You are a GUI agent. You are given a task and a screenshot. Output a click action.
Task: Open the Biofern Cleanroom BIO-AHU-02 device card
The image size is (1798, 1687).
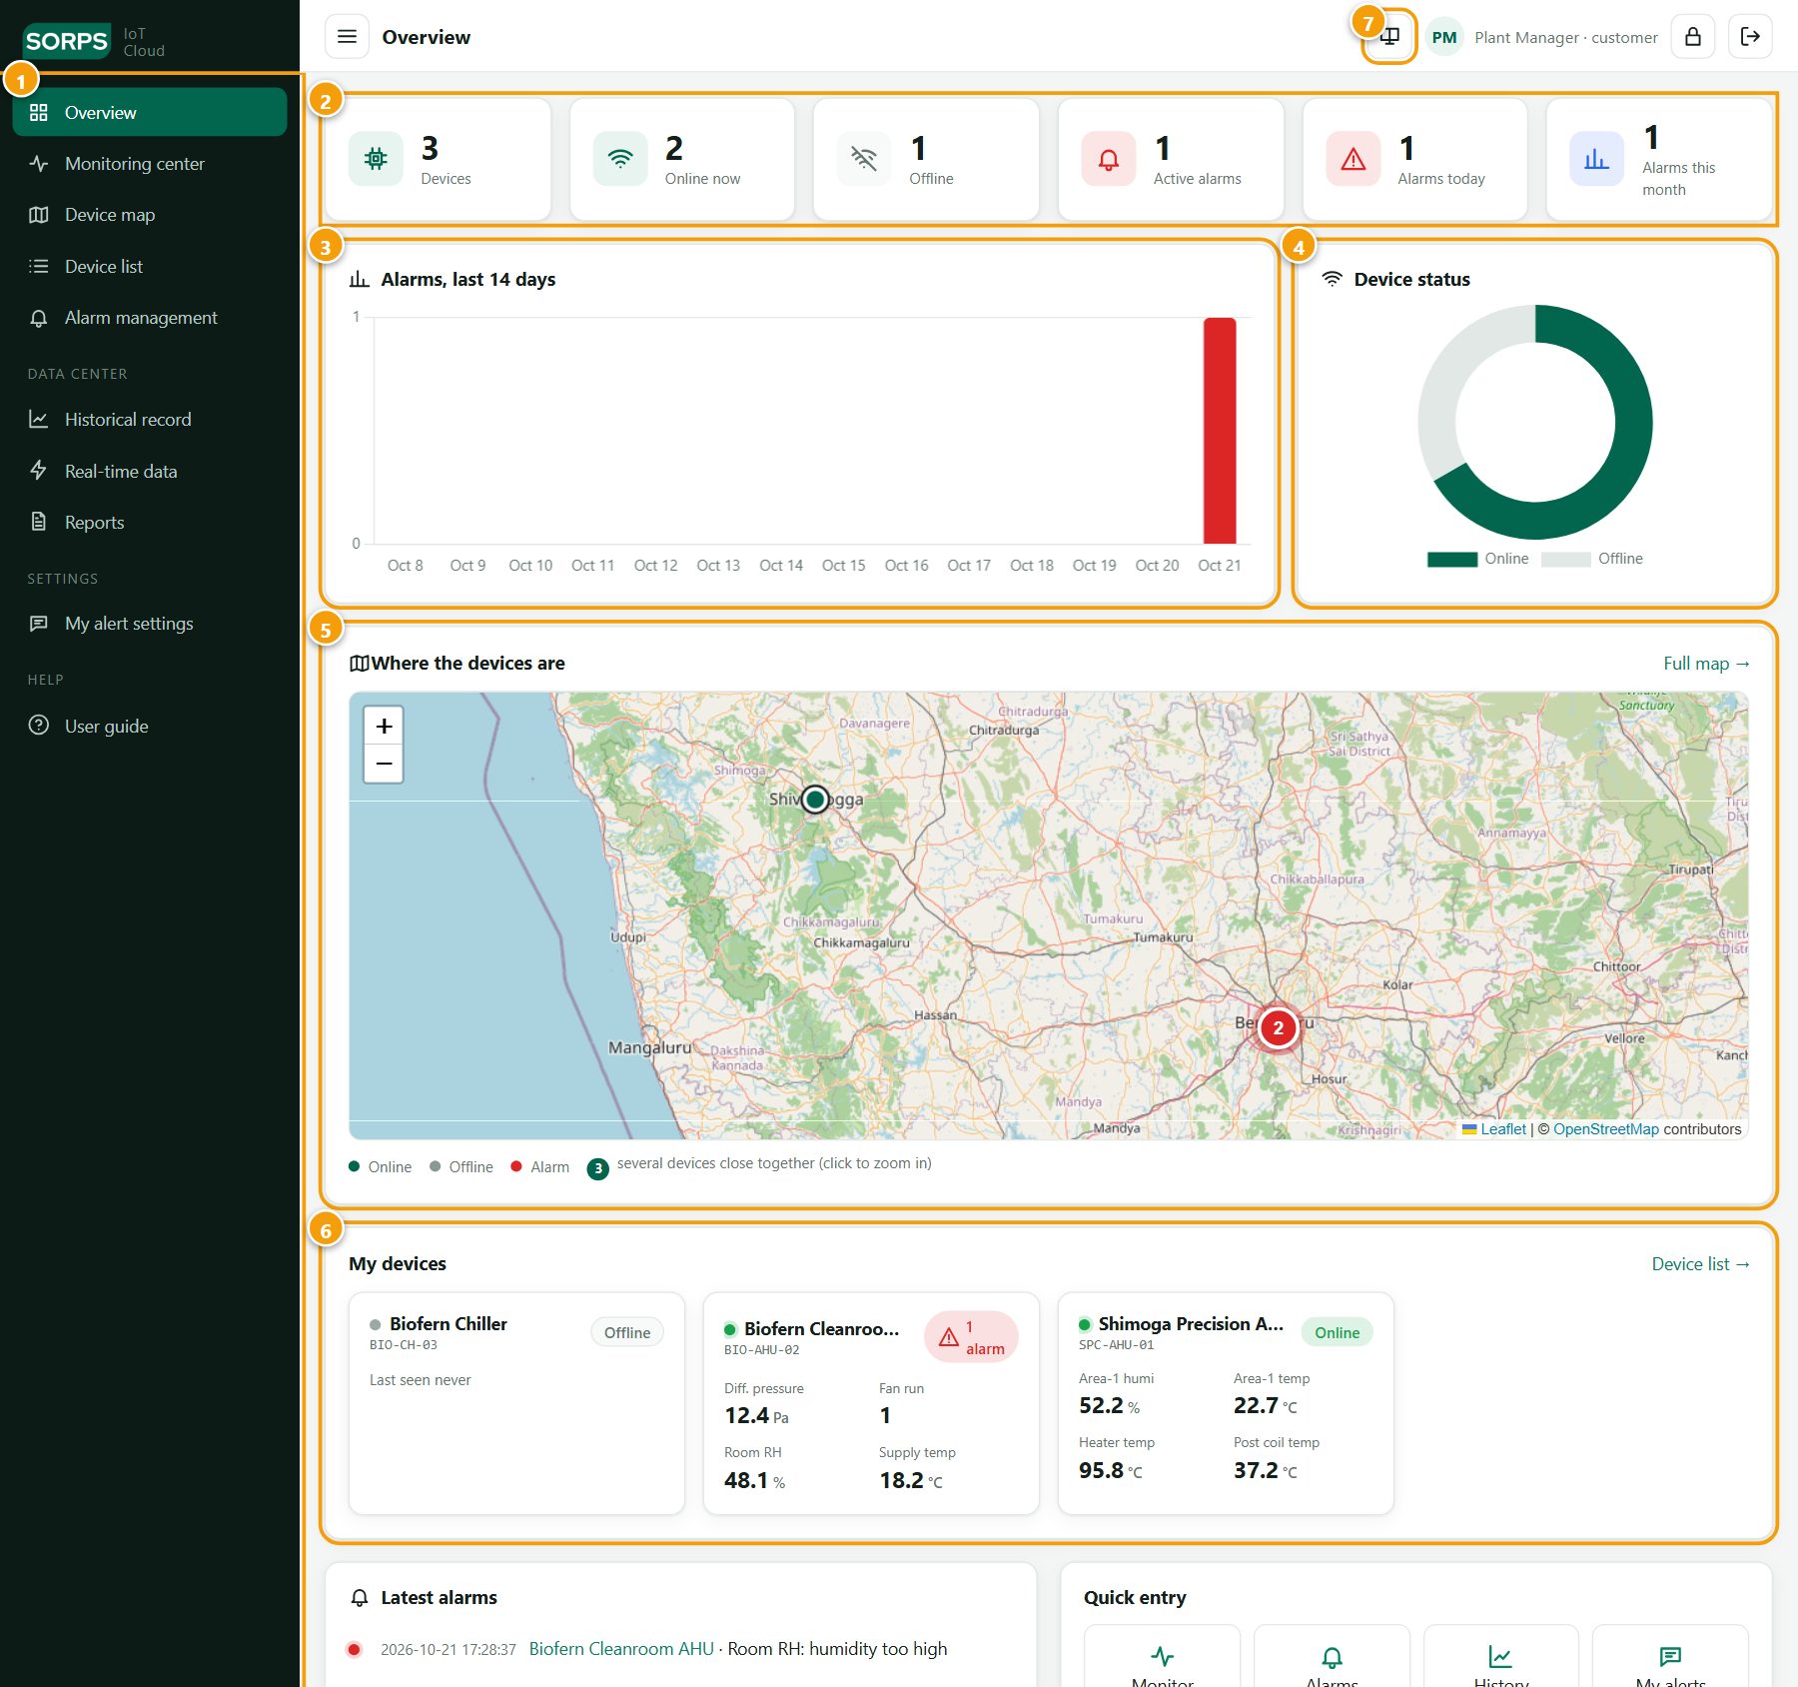(871, 1403)
